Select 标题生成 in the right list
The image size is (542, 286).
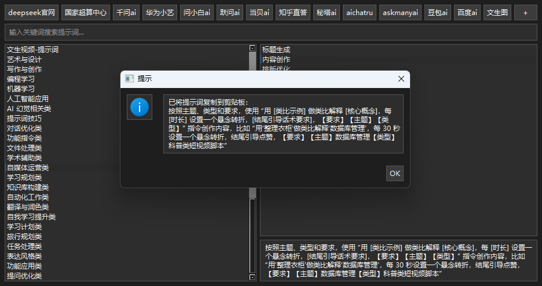(x=276, y=50)
